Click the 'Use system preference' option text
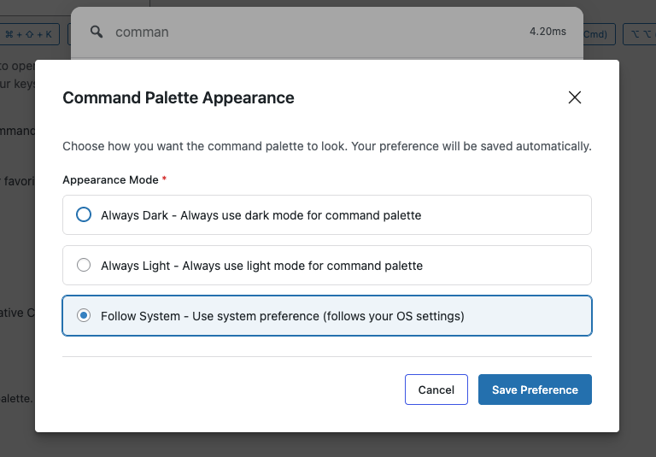The height and width of the screenshot is (457, 656). (328, 316)
